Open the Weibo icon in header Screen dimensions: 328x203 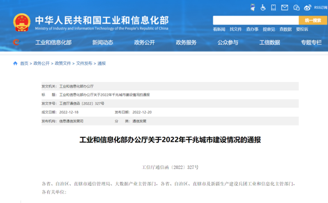pyautogui.click(x=307, y=7)
